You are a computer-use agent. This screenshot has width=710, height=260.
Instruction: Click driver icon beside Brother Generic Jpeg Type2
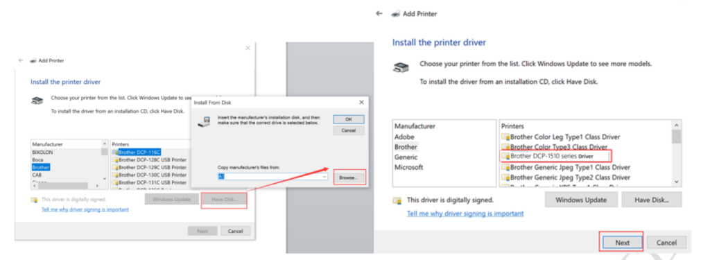pyautogui.click(x=505, y=177)
